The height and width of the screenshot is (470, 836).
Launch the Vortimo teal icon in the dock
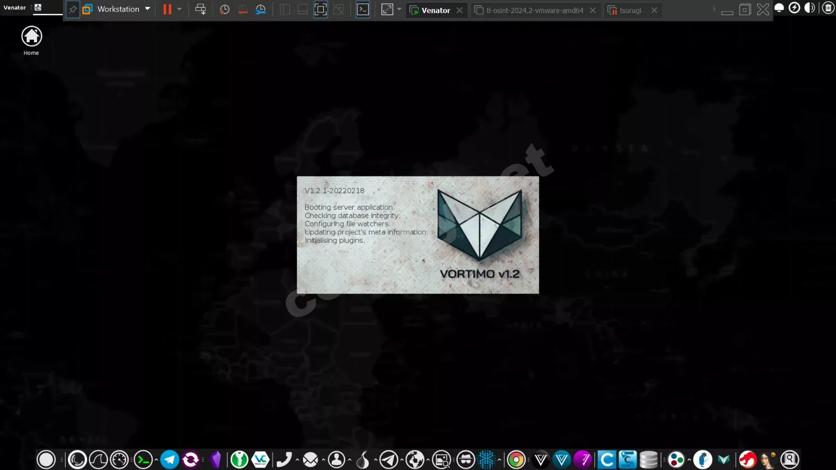pos(724,460)
